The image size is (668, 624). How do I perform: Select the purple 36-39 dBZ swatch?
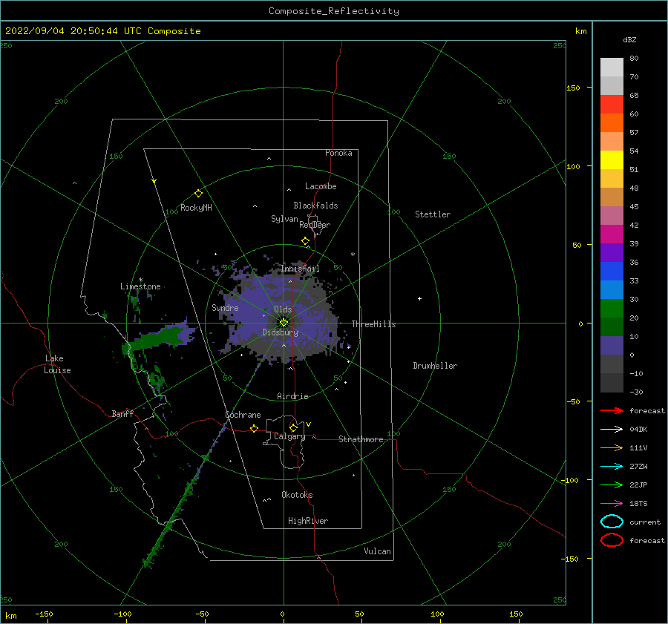612,253
